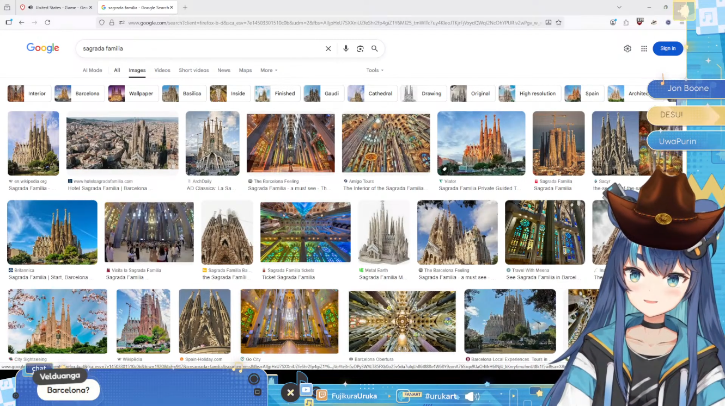This screenshot has width=725, height=406.
Task: Open the en.wikipedia.org image thumbnail
Action: pos(33,143)
